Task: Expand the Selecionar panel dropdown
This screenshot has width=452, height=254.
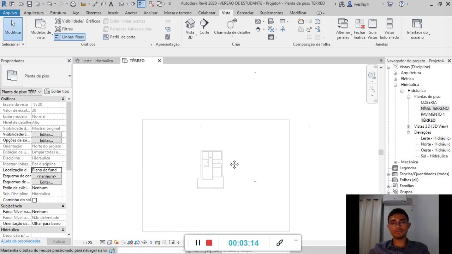Action: pyautogui.click(x=13, y=44)
